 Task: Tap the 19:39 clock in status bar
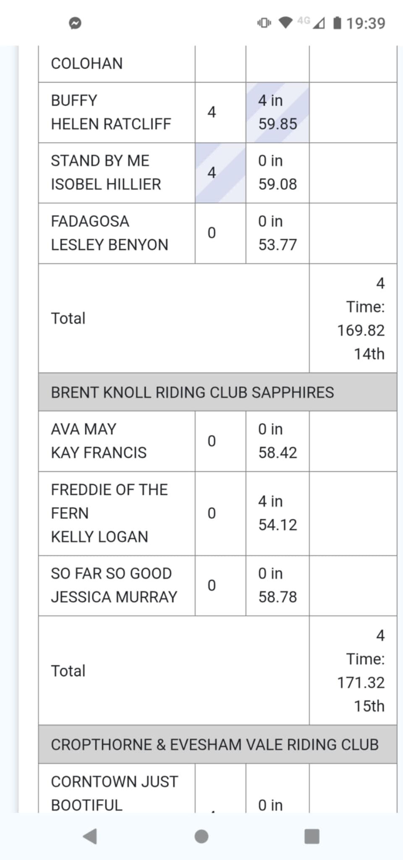[366, 23]
